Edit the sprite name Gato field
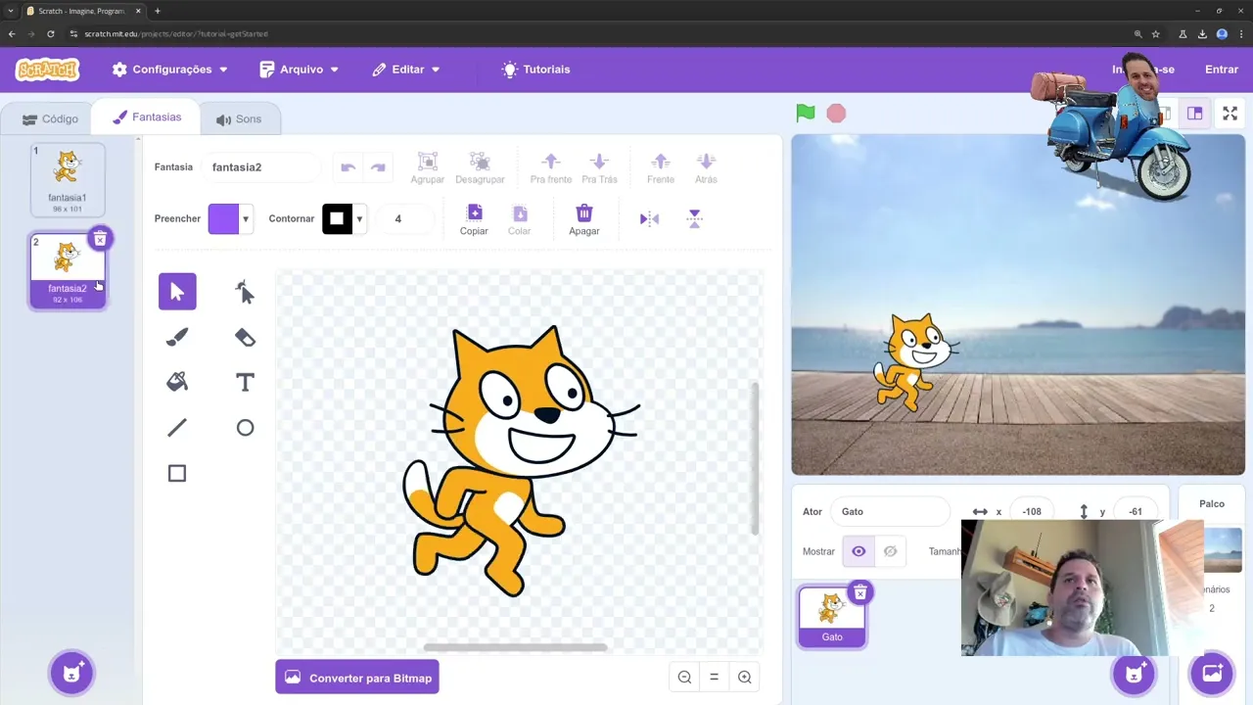1253x705 pixels. click(x=890, y=511)
